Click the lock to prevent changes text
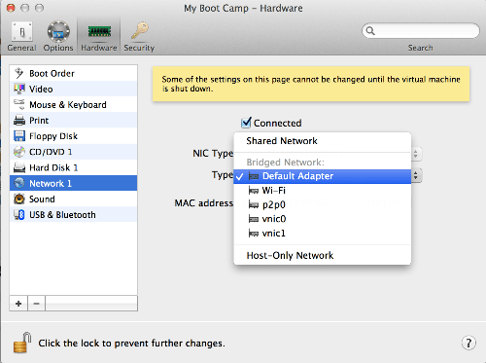Screen dimensions: 486x363 131,343
